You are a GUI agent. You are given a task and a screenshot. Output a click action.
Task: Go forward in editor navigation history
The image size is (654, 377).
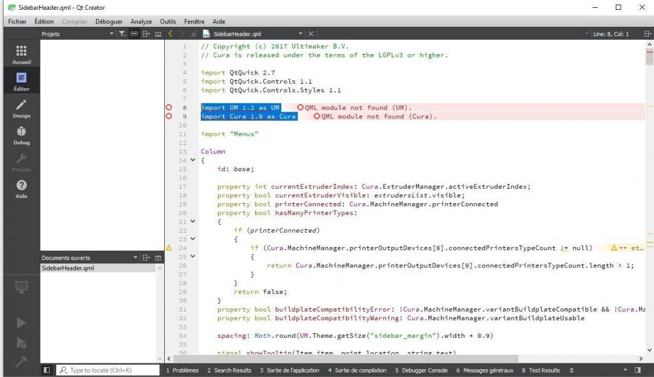coord(182,34)
